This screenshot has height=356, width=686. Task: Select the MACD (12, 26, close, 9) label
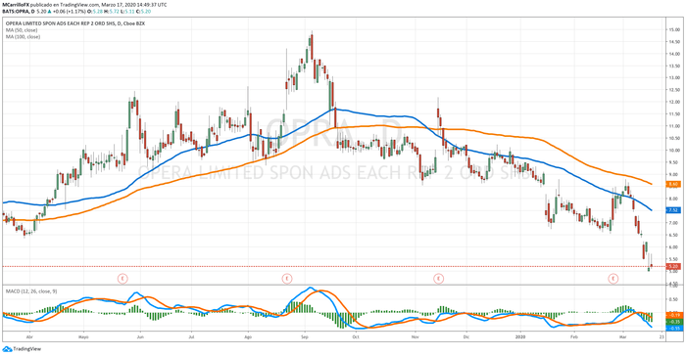coord(31,290)
